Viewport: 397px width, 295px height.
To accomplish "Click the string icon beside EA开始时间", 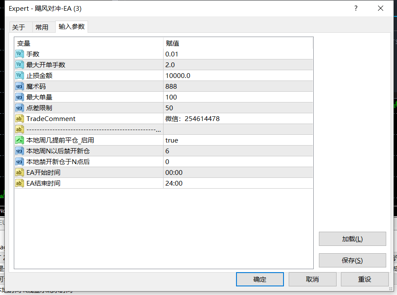I will click(x=19, y=172).
